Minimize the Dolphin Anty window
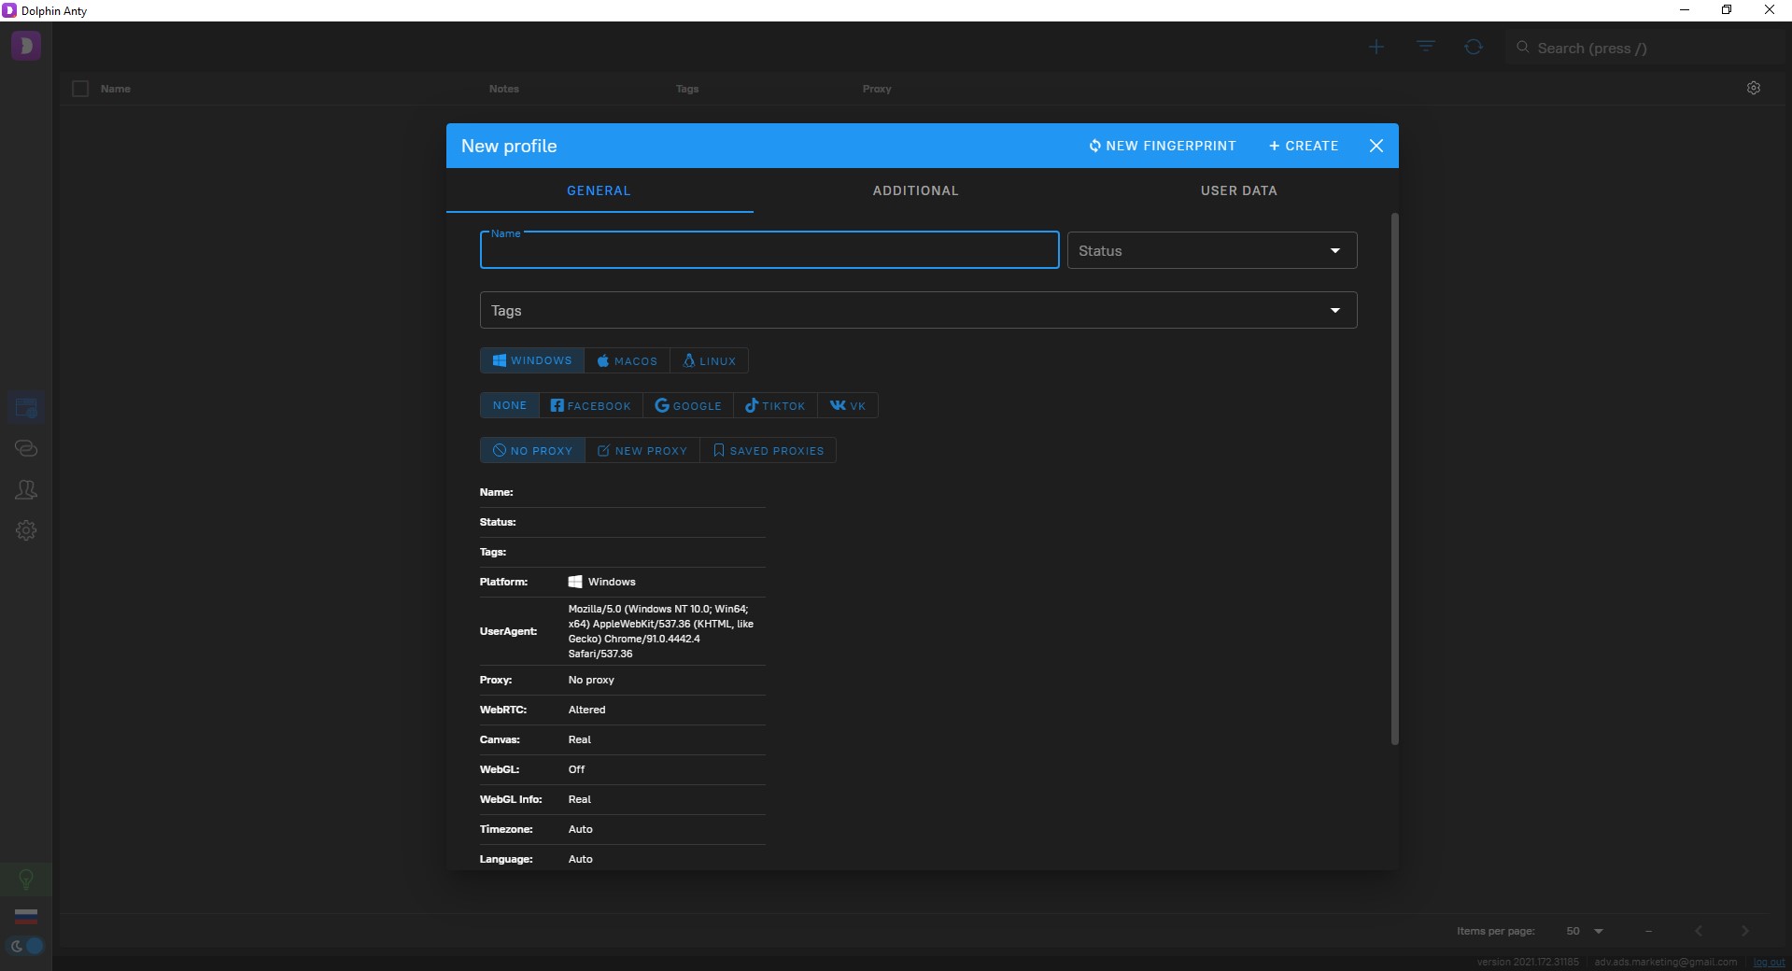1792x971 pixels. coord(1685,10)
